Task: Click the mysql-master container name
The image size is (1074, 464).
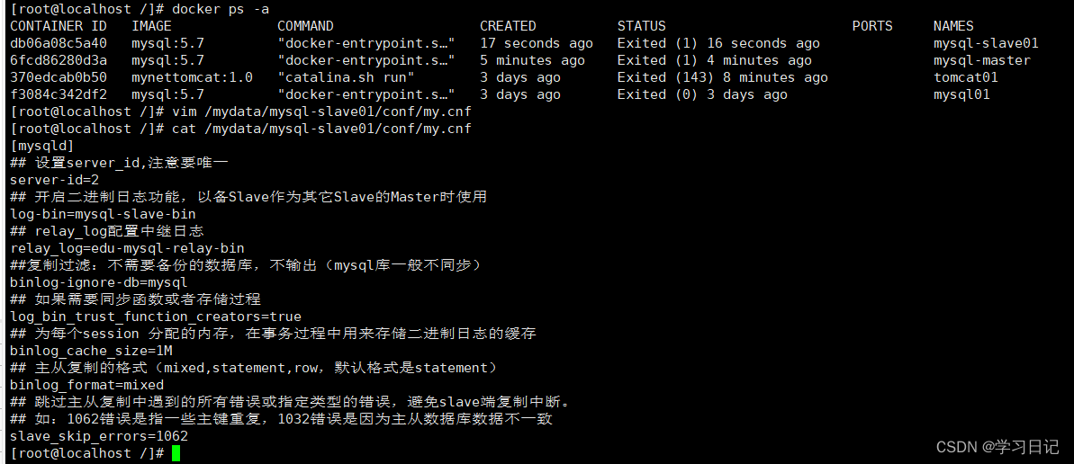Action: pyautogui.click(x=981, y=60)
